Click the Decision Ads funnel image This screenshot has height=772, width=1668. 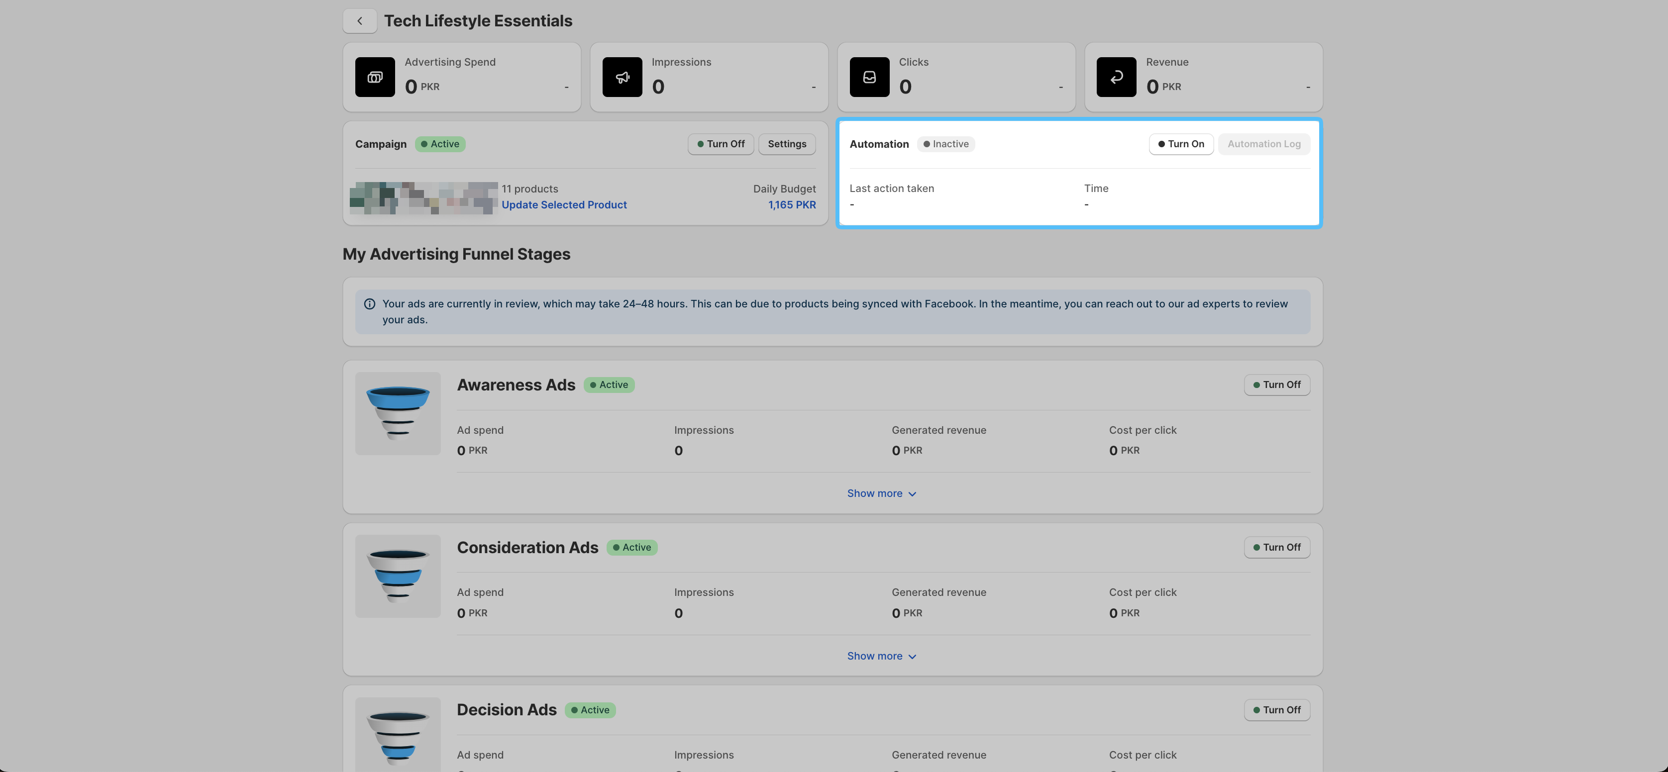(398, 735)
